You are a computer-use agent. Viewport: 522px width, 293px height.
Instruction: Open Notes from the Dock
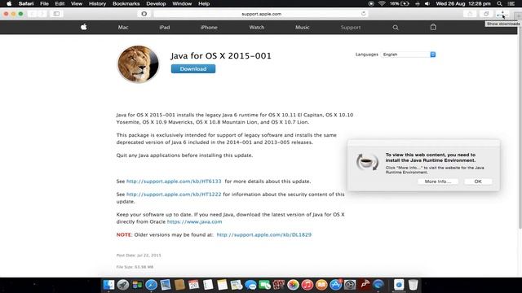[222, 285]
